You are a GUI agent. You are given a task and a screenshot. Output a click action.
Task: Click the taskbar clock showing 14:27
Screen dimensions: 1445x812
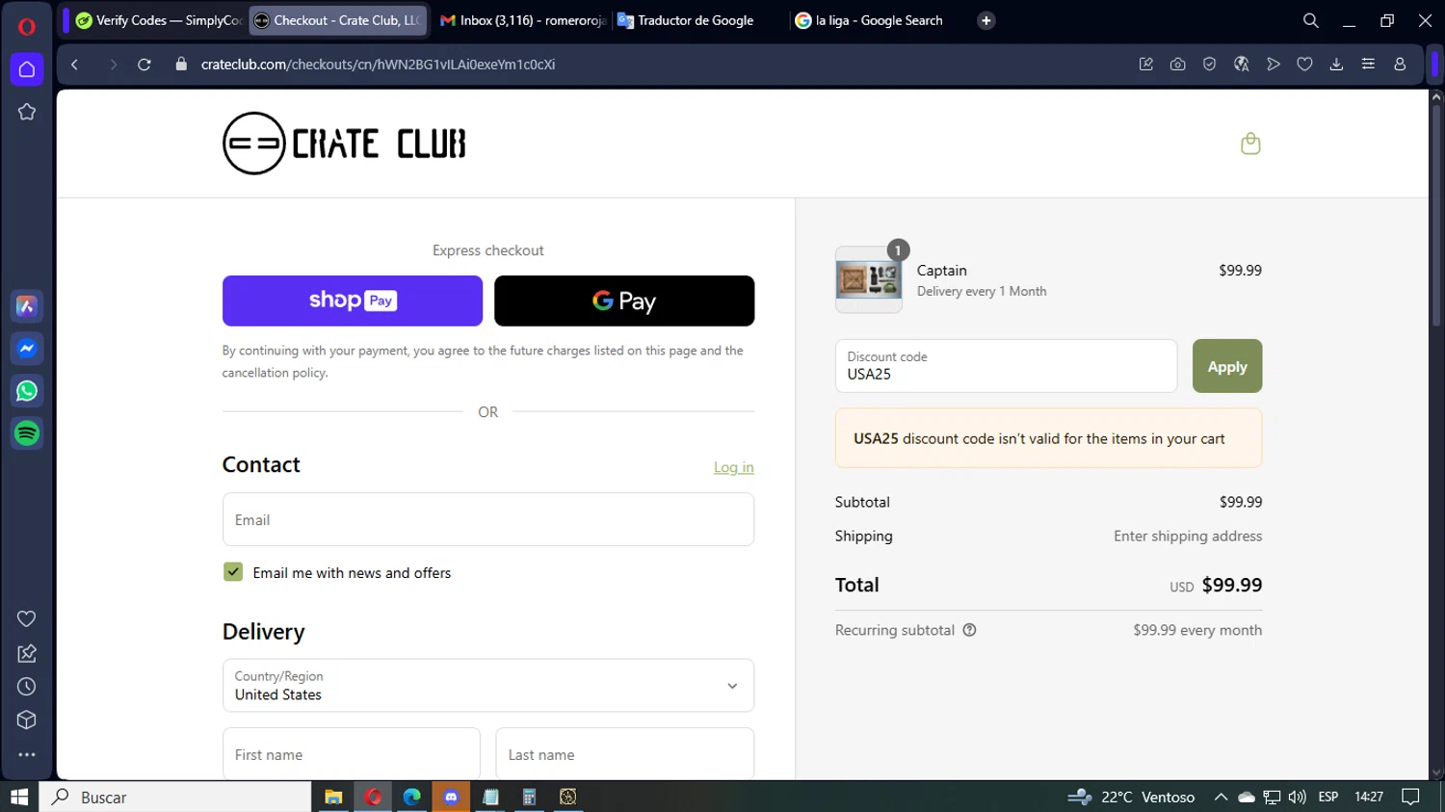coord(1369,797)
